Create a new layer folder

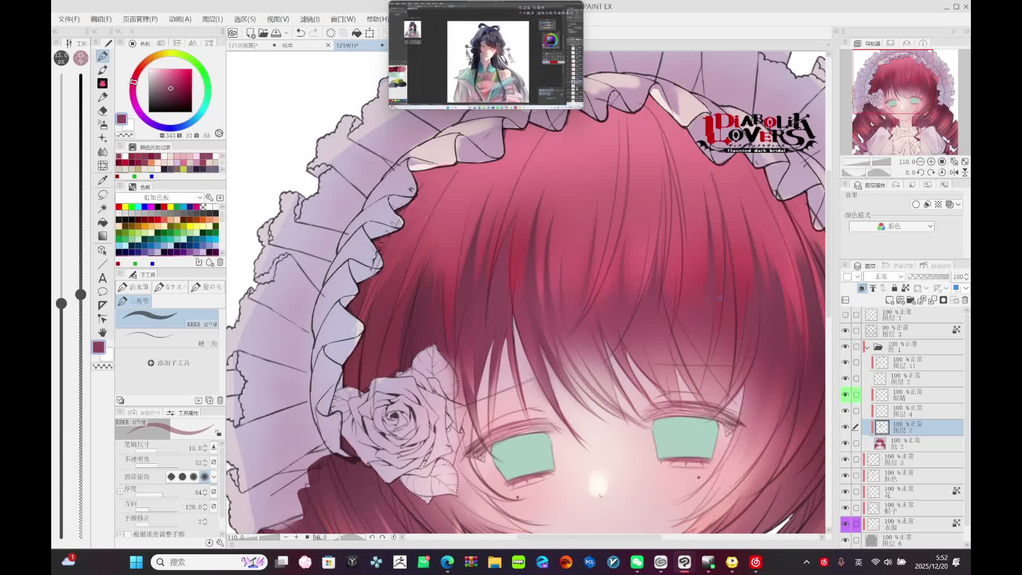pos(911,300)
